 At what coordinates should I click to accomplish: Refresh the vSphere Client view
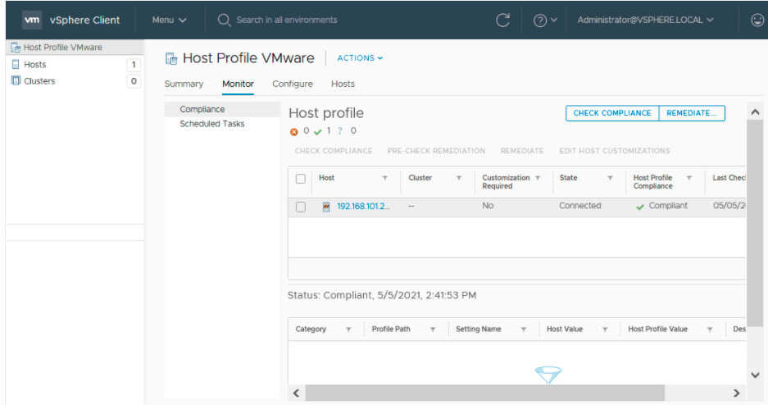502,20
